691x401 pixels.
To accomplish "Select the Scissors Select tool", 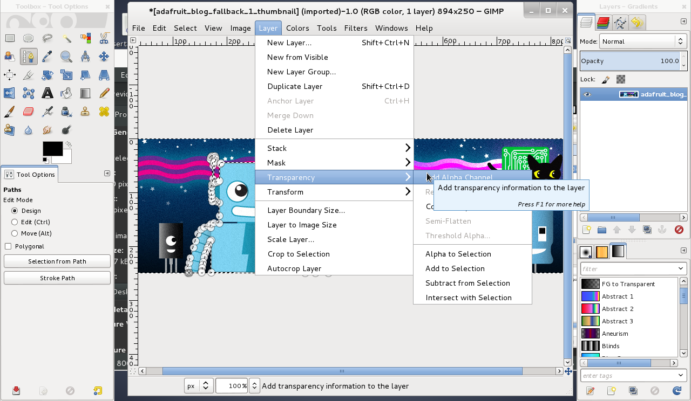I will pos(104,38).
